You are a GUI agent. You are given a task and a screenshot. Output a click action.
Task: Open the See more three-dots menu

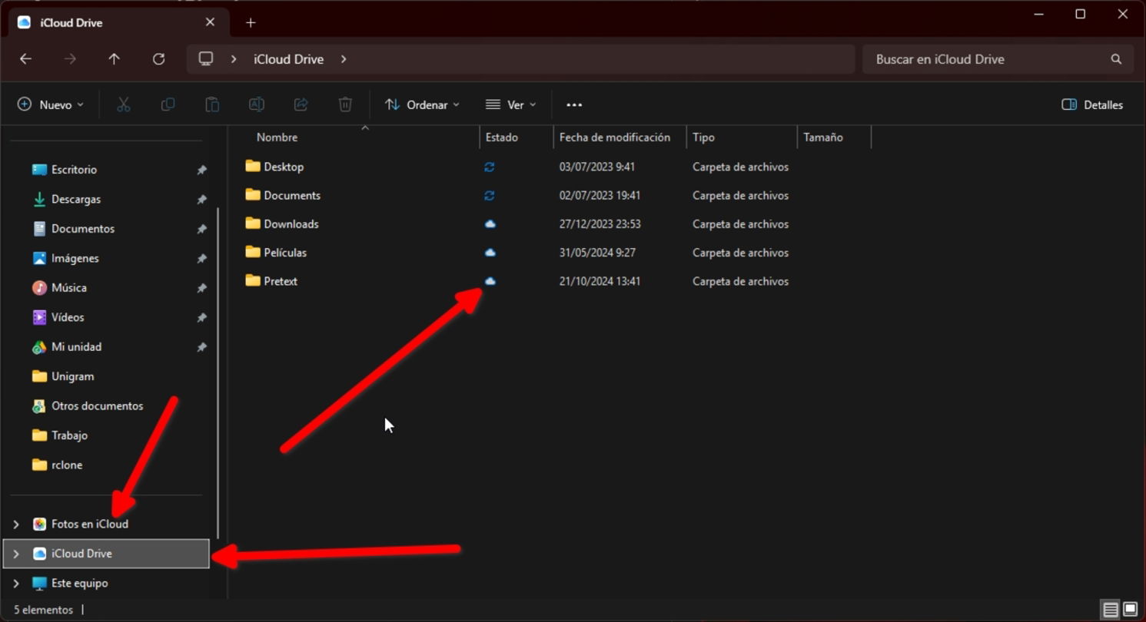[574, 104]
